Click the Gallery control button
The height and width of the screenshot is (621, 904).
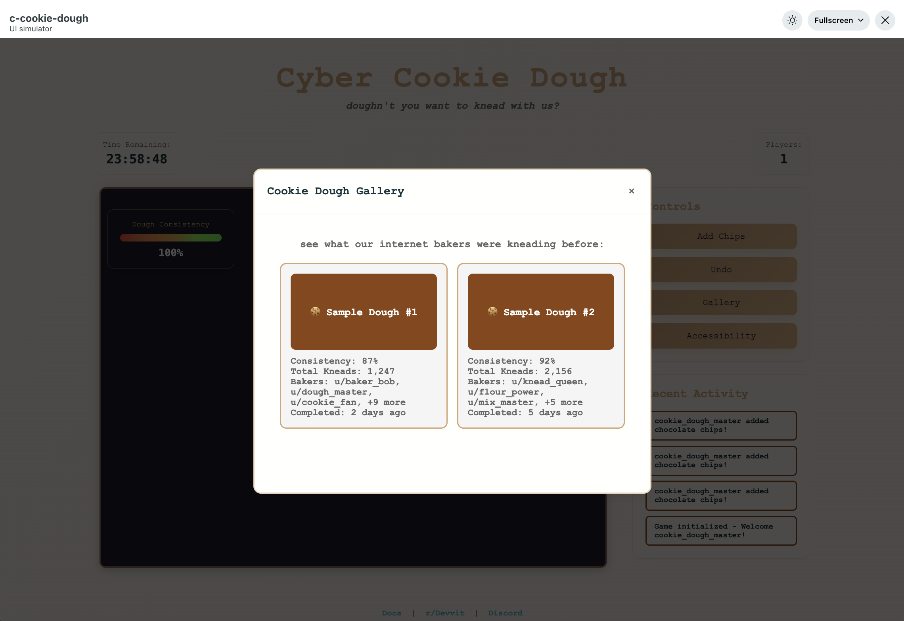722,303
